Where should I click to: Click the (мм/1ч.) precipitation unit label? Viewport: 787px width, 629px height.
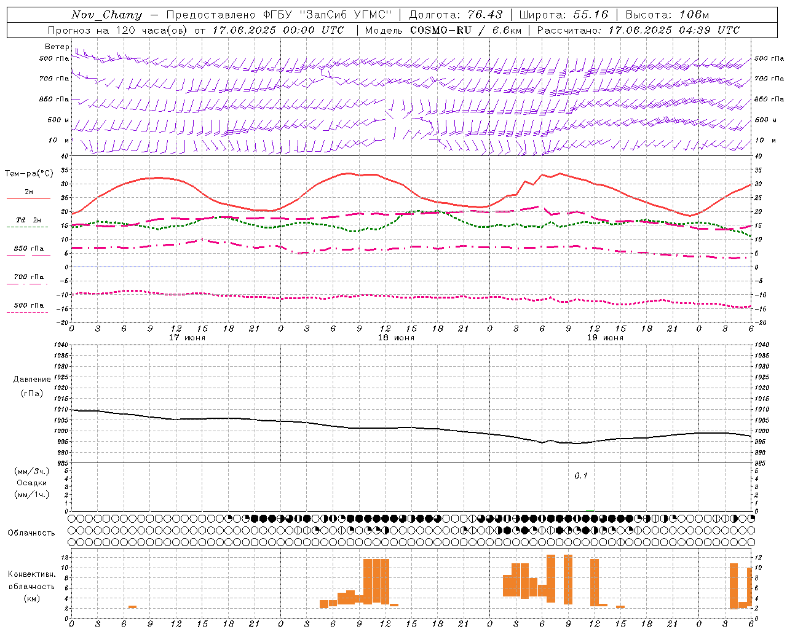31,494
